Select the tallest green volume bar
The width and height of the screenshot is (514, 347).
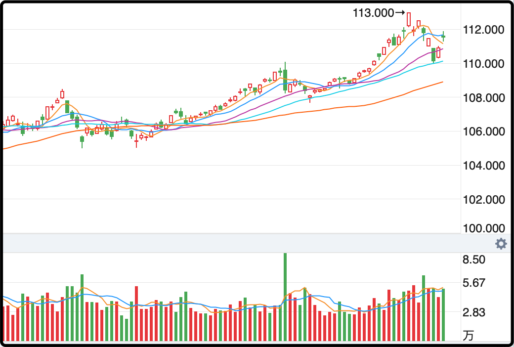coord(285,297)
